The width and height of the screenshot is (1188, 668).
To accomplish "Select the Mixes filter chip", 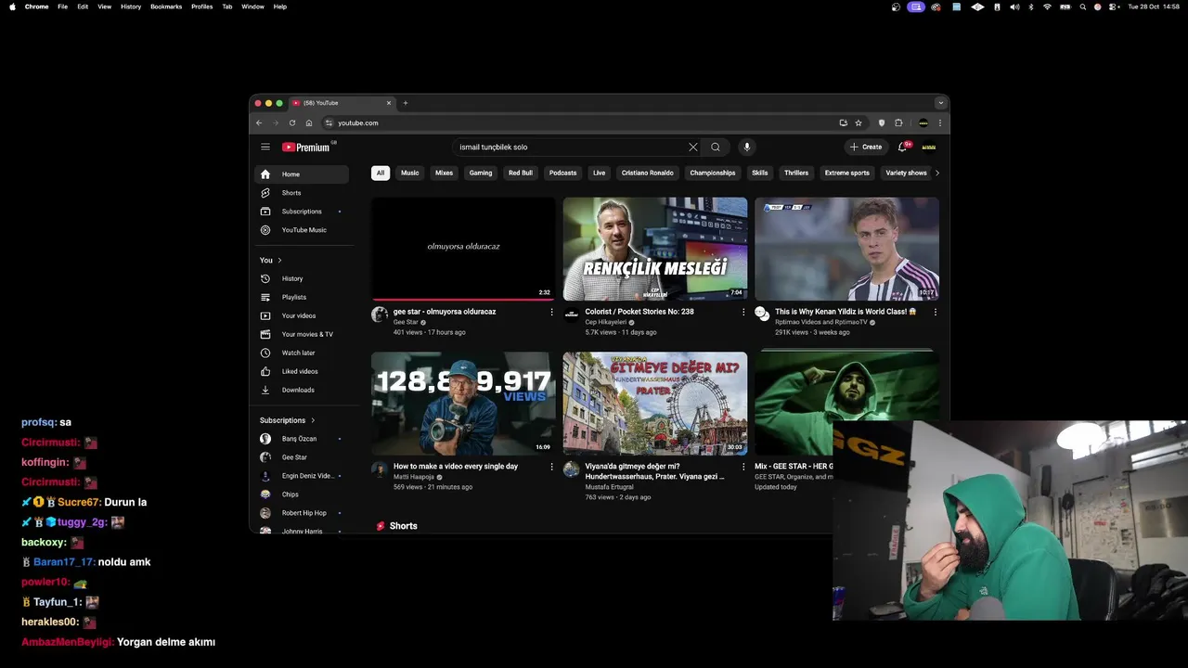I will pyautogui.click(x=445, y=173).
